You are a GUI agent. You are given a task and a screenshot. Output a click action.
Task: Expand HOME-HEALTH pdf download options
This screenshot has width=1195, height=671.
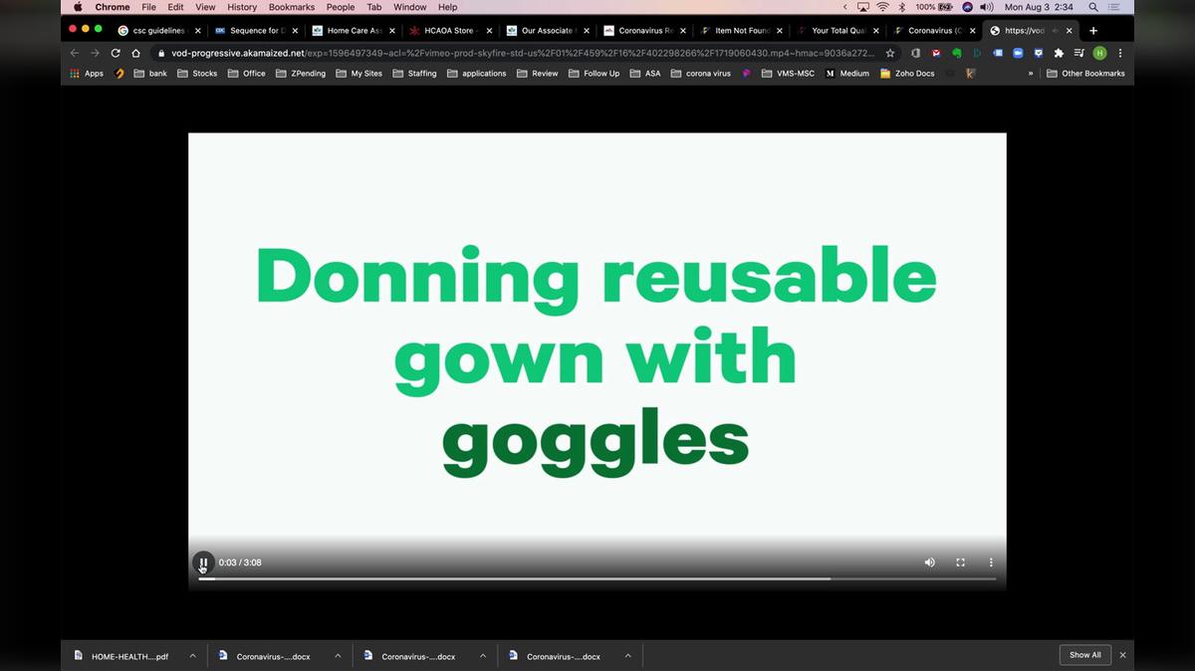tap(192, 656)
